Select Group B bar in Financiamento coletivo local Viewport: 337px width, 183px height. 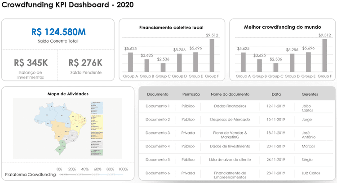[147, 66]
